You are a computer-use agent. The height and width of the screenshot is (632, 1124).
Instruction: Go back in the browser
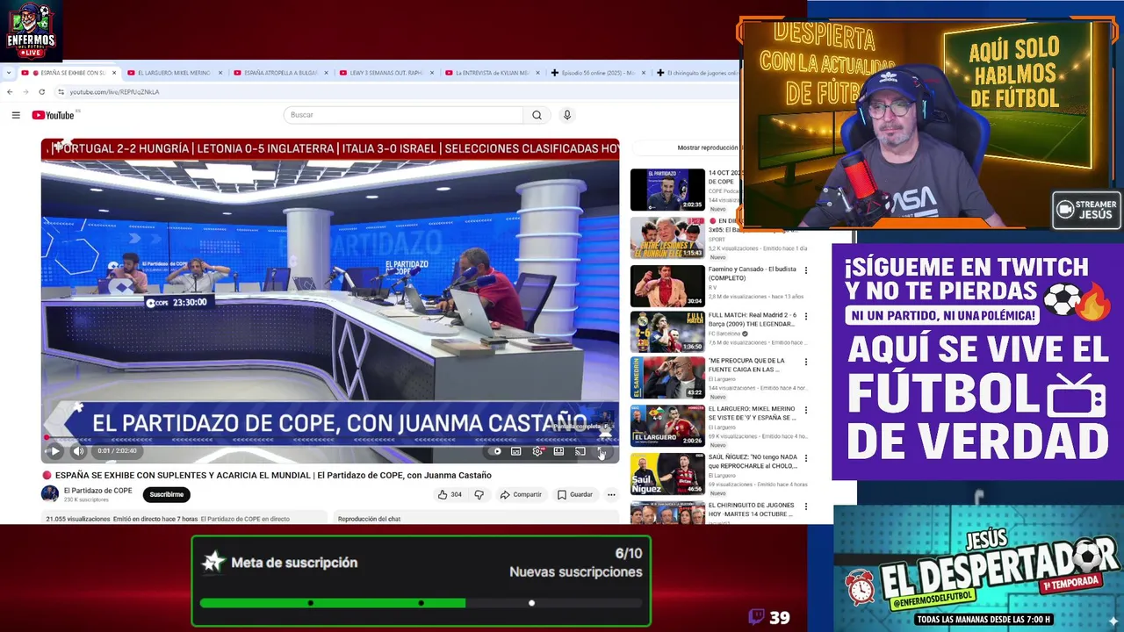10,91
